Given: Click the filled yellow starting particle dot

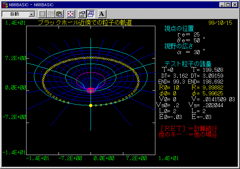Looking at the screenshot, I should pyautogui.click(x=91, y=106).
